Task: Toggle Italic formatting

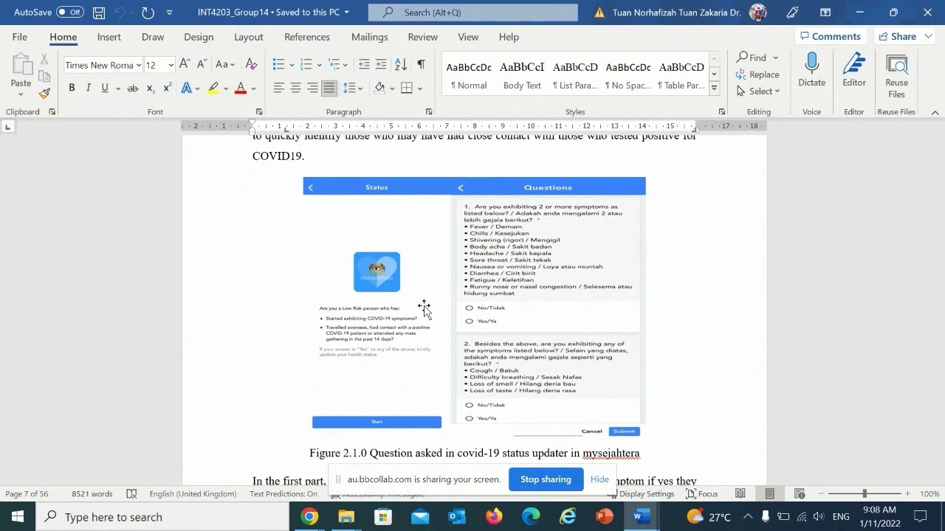Action: [89, 88]
